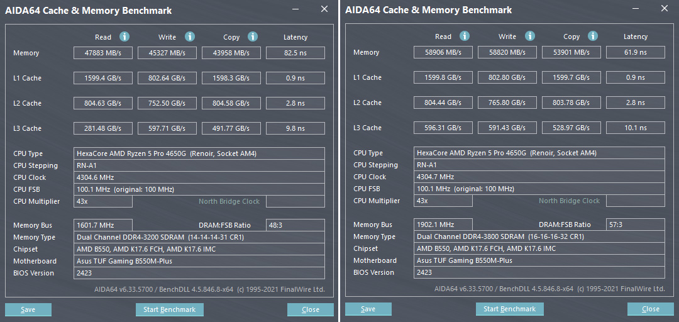
Task: Click CPU Clock value 4304.7 MHz
Action: [539, 177]
